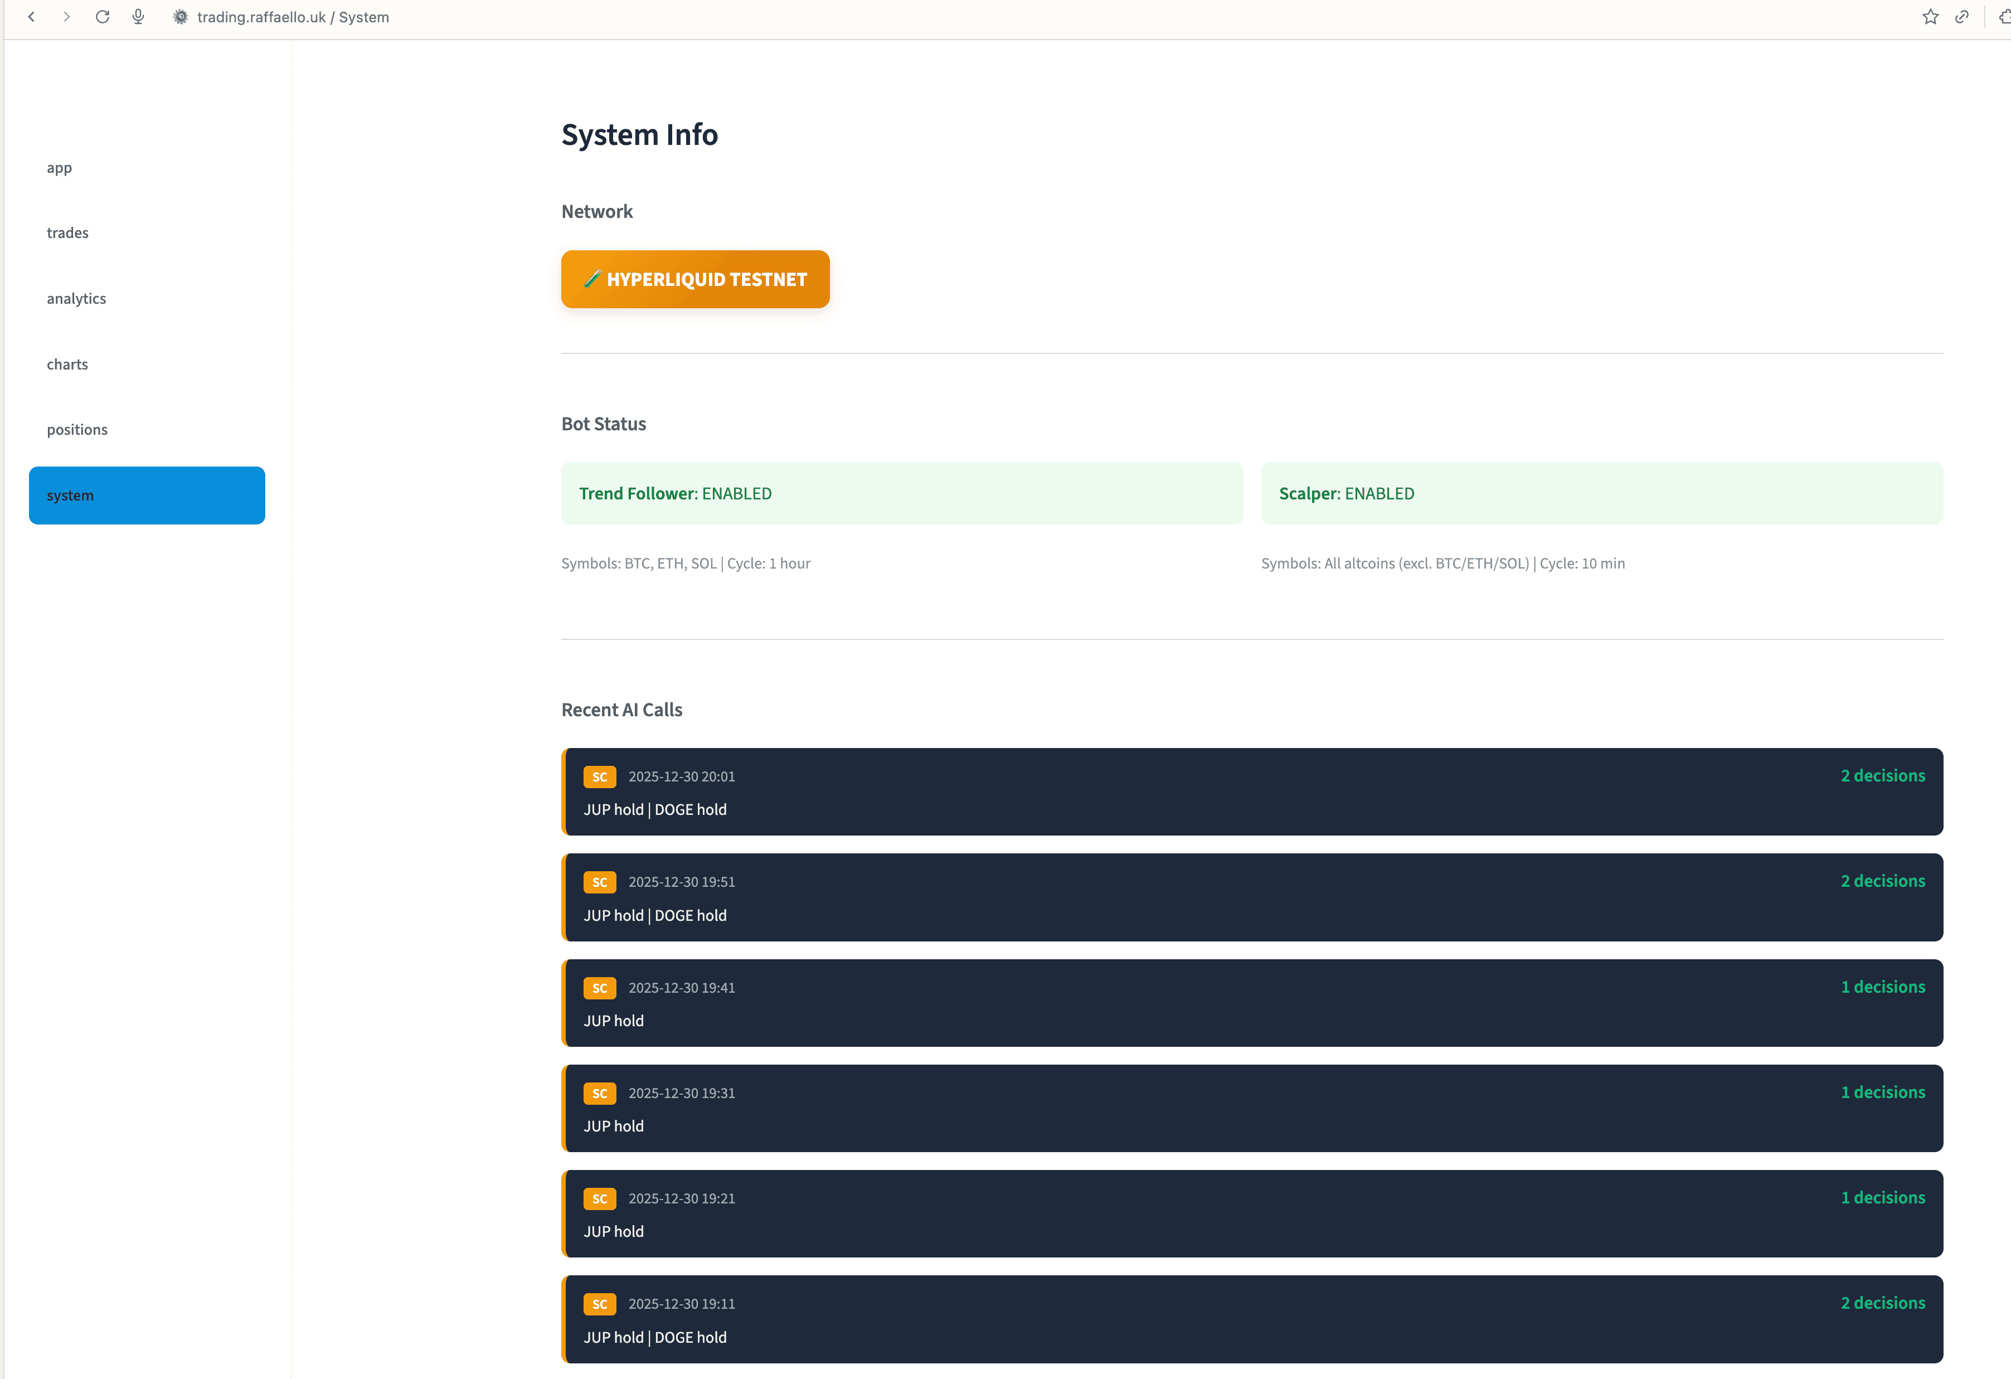Click the 'Symbols: All altcoins' cycle 10 min text
The image size is (2011, 1379).
click(1442, 563)
